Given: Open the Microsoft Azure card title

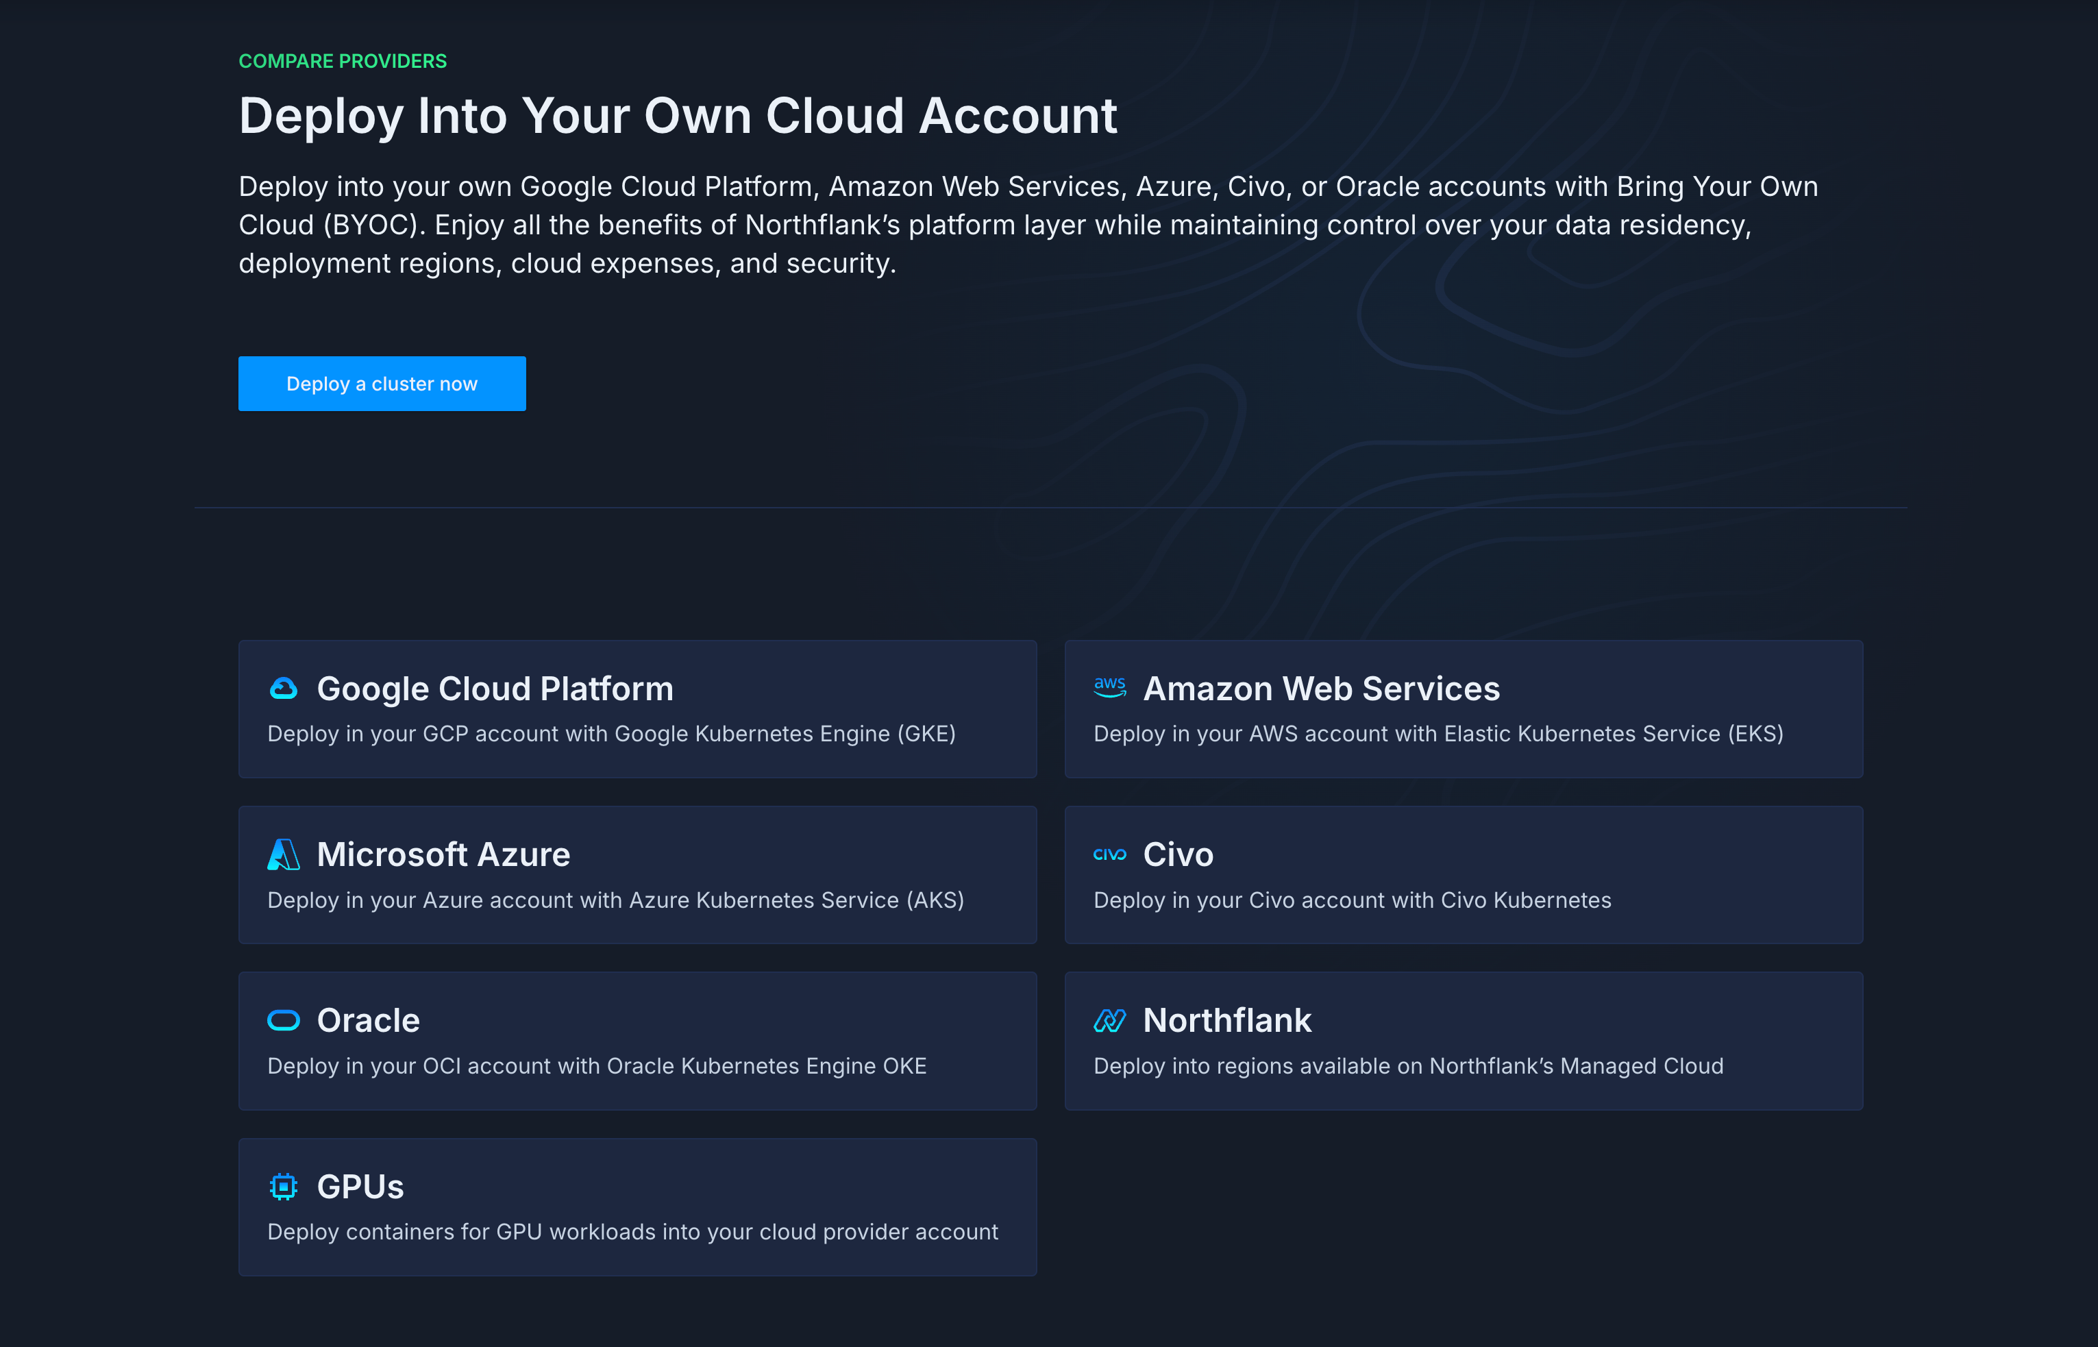Looking at the screenshot, I should pos(443,854).
